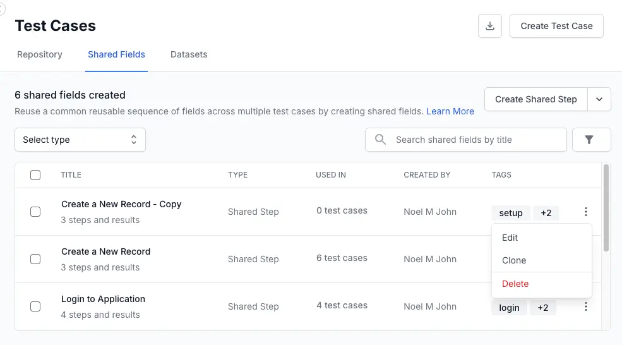
Task: Select the Shared Fields tab
Action: tap(116, 54)
